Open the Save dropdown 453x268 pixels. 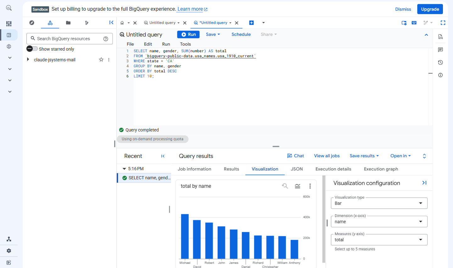pyautogui.click(x=213, y=34)
